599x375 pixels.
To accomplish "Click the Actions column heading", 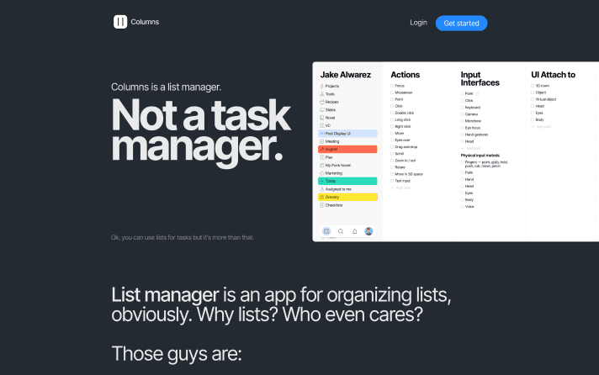I will click(405, 75).
